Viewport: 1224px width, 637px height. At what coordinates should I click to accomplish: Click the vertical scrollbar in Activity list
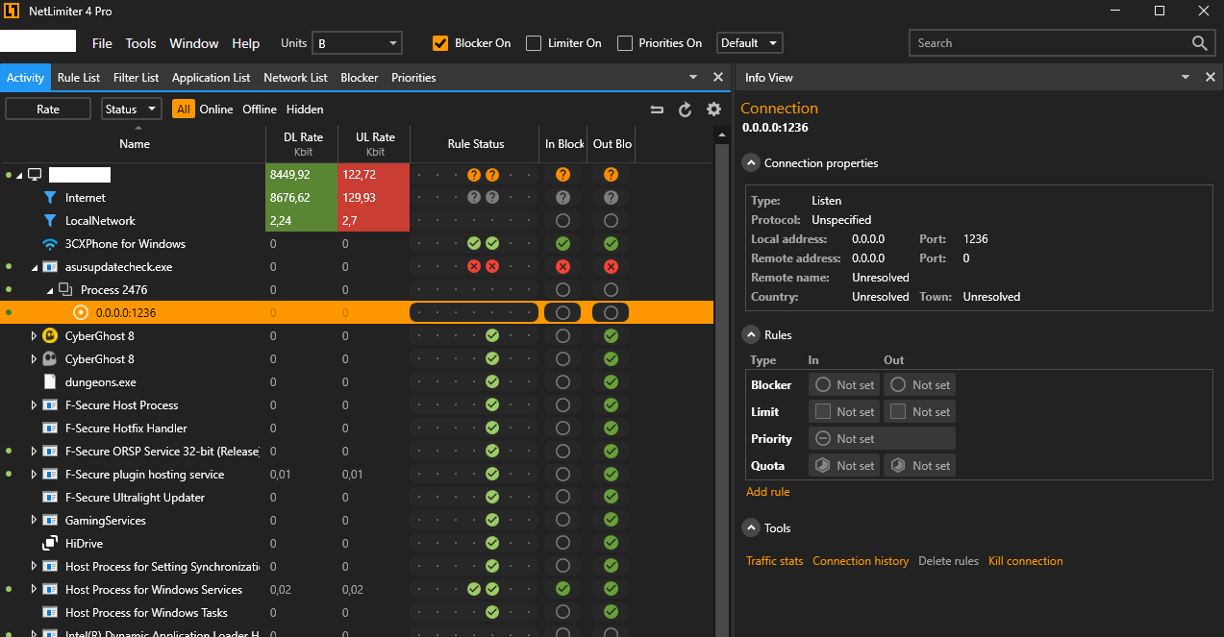(x=722, y=384)
